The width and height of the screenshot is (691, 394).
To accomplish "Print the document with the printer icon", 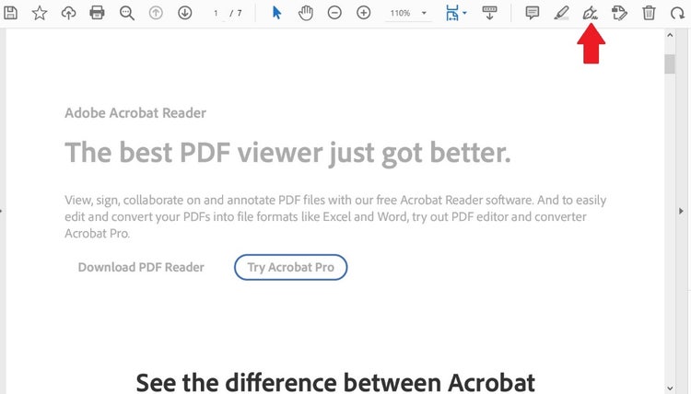I will (97, 13).
